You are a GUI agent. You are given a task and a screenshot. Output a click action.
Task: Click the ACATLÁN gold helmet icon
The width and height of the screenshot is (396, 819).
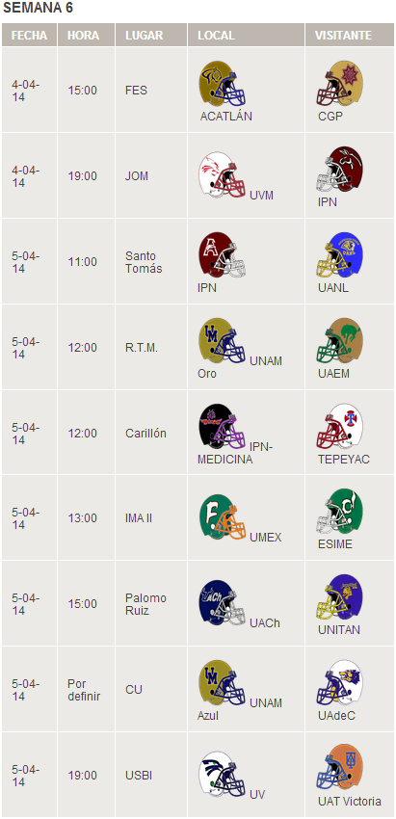point(222,84)
